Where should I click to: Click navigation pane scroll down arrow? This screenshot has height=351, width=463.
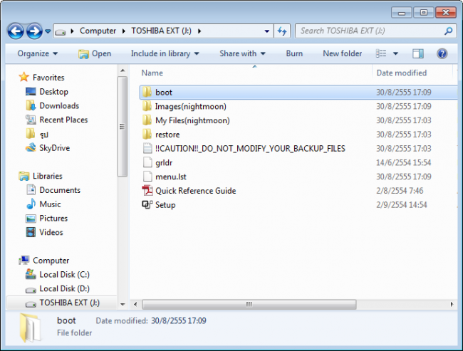coord(123,304)
